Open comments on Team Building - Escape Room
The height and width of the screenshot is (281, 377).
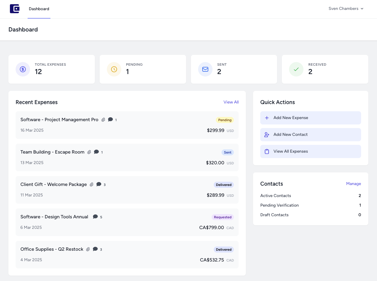pyautogui.click(x=97, y=152)
